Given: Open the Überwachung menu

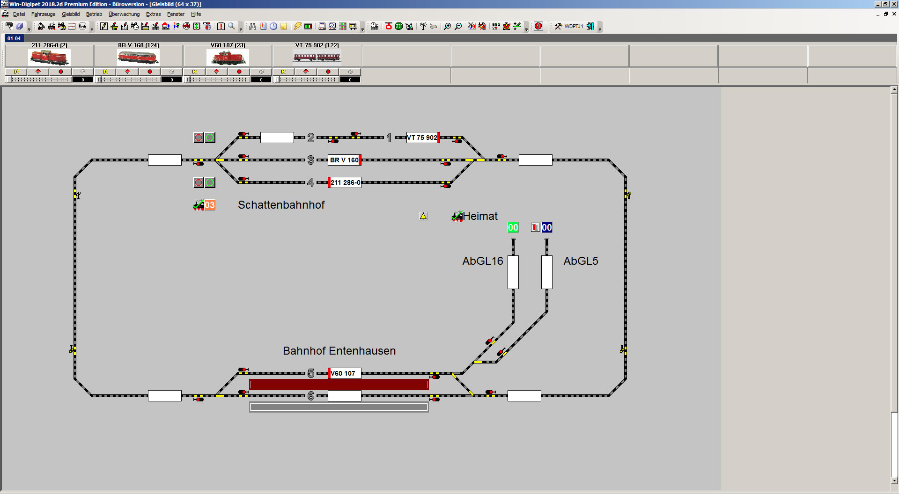Looking at the screenshot, I should click(x=124, y=14).
